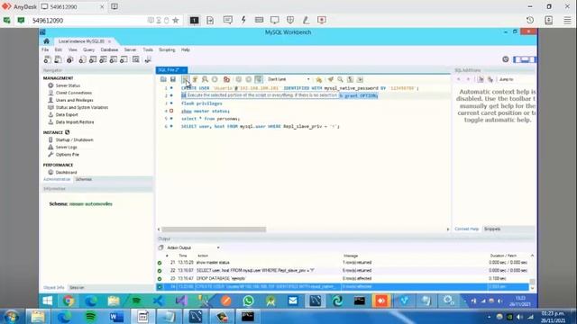Toggle stop-on-error icon in editor toolbar
The image size is (577, 324).
click(226, 79)
